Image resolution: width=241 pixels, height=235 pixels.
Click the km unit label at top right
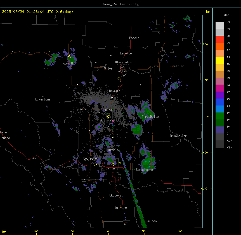tap(208, 12)
